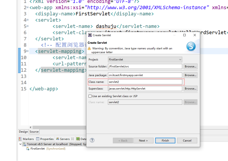Click the Java package input field
This screenshot has height=161, width=228.
145,75
